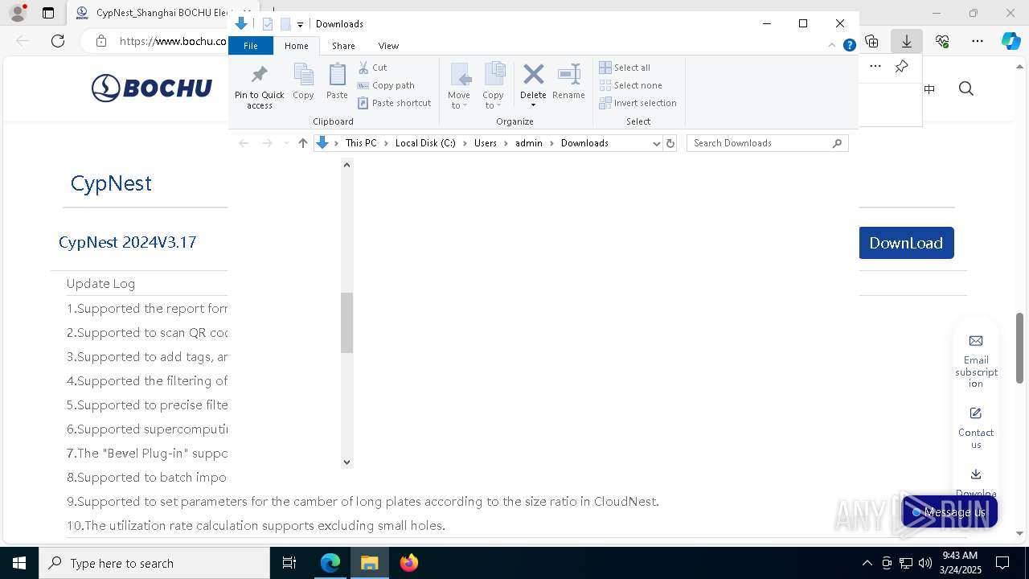Screen dimensions: 1029x579
Task: Switch to the Home ribbon tab
Action: pos(296,46)
